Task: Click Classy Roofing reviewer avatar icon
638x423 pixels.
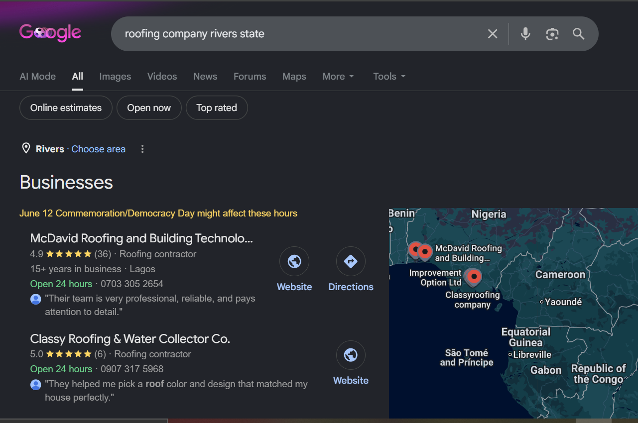Action: (x=35, y=385)
